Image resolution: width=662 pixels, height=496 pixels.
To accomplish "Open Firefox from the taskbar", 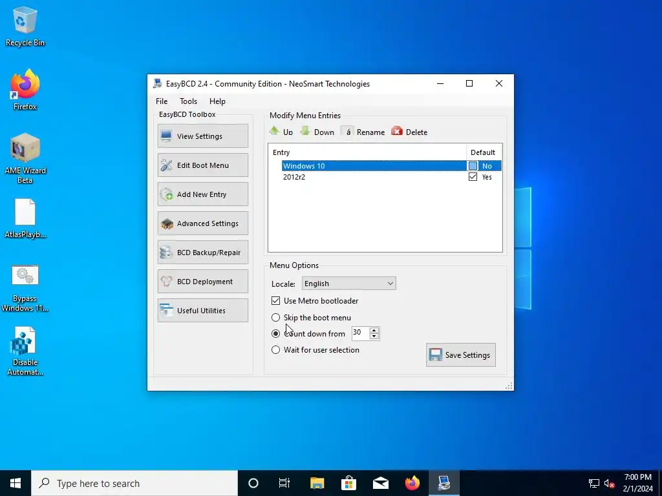I will [412, 483].
